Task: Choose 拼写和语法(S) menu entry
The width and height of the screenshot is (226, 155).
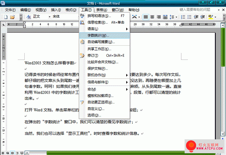Action: point(105,16)
